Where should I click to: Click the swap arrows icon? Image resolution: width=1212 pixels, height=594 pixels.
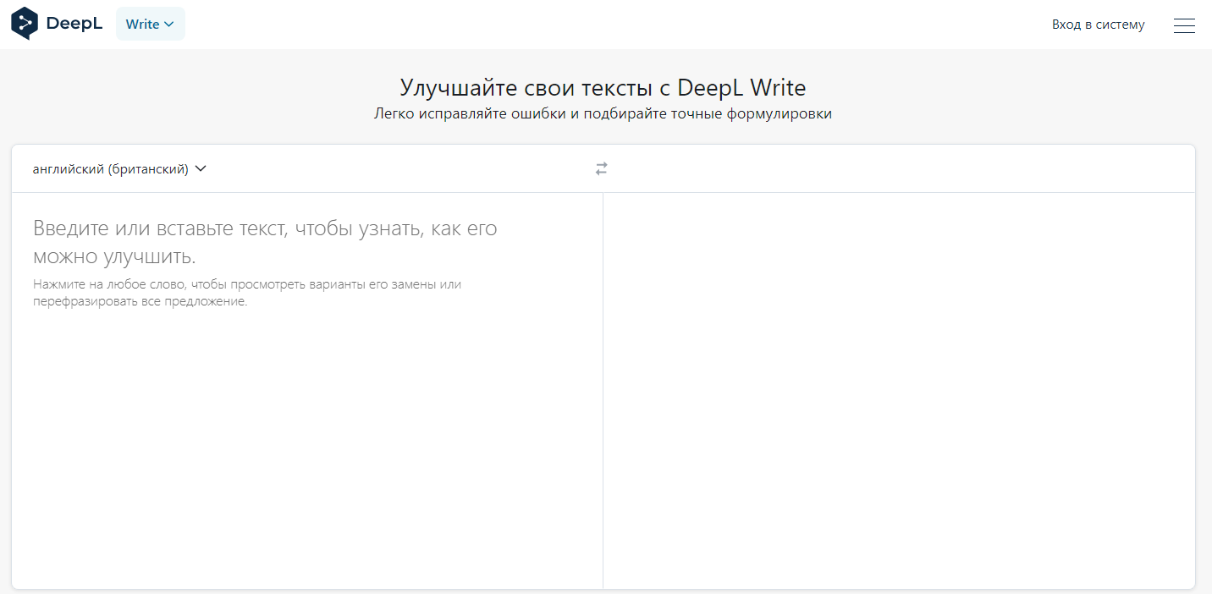click(602, 169)
